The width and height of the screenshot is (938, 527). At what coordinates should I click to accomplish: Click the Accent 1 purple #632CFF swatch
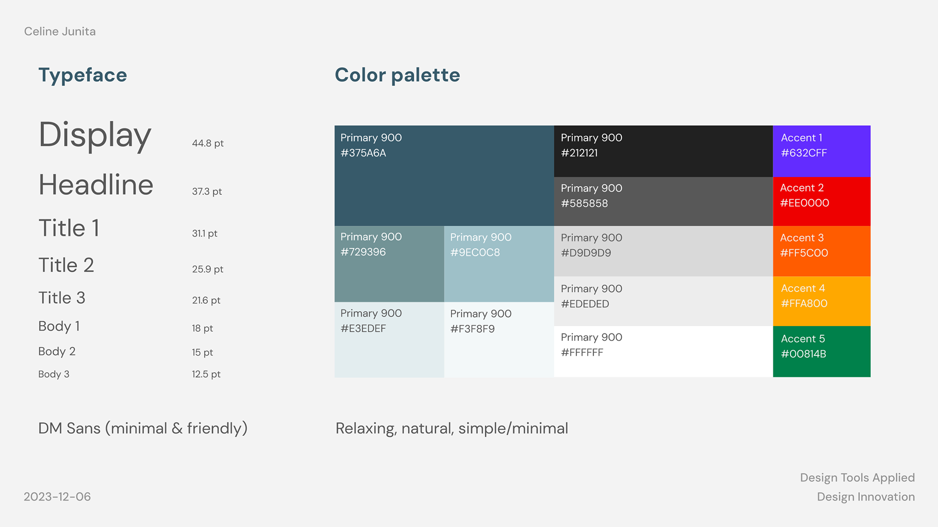tap(822, 151)
